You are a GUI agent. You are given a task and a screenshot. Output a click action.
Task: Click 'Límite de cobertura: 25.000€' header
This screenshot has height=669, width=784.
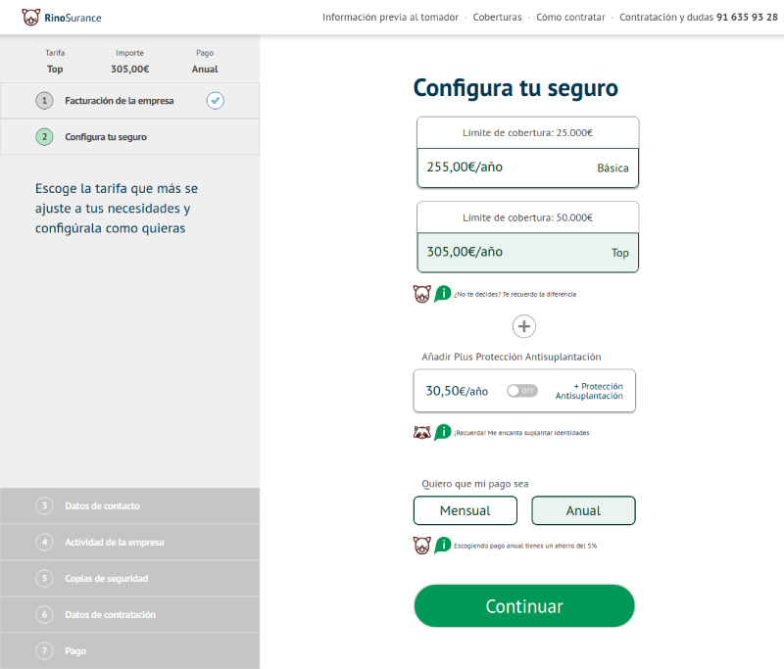(527, 133)
